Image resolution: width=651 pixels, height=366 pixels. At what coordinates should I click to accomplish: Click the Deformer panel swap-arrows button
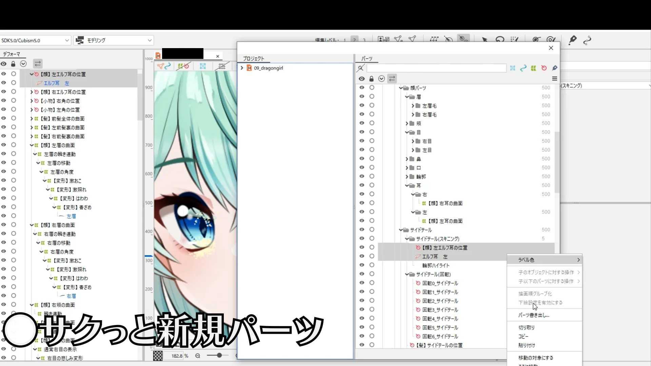point(38,63)
